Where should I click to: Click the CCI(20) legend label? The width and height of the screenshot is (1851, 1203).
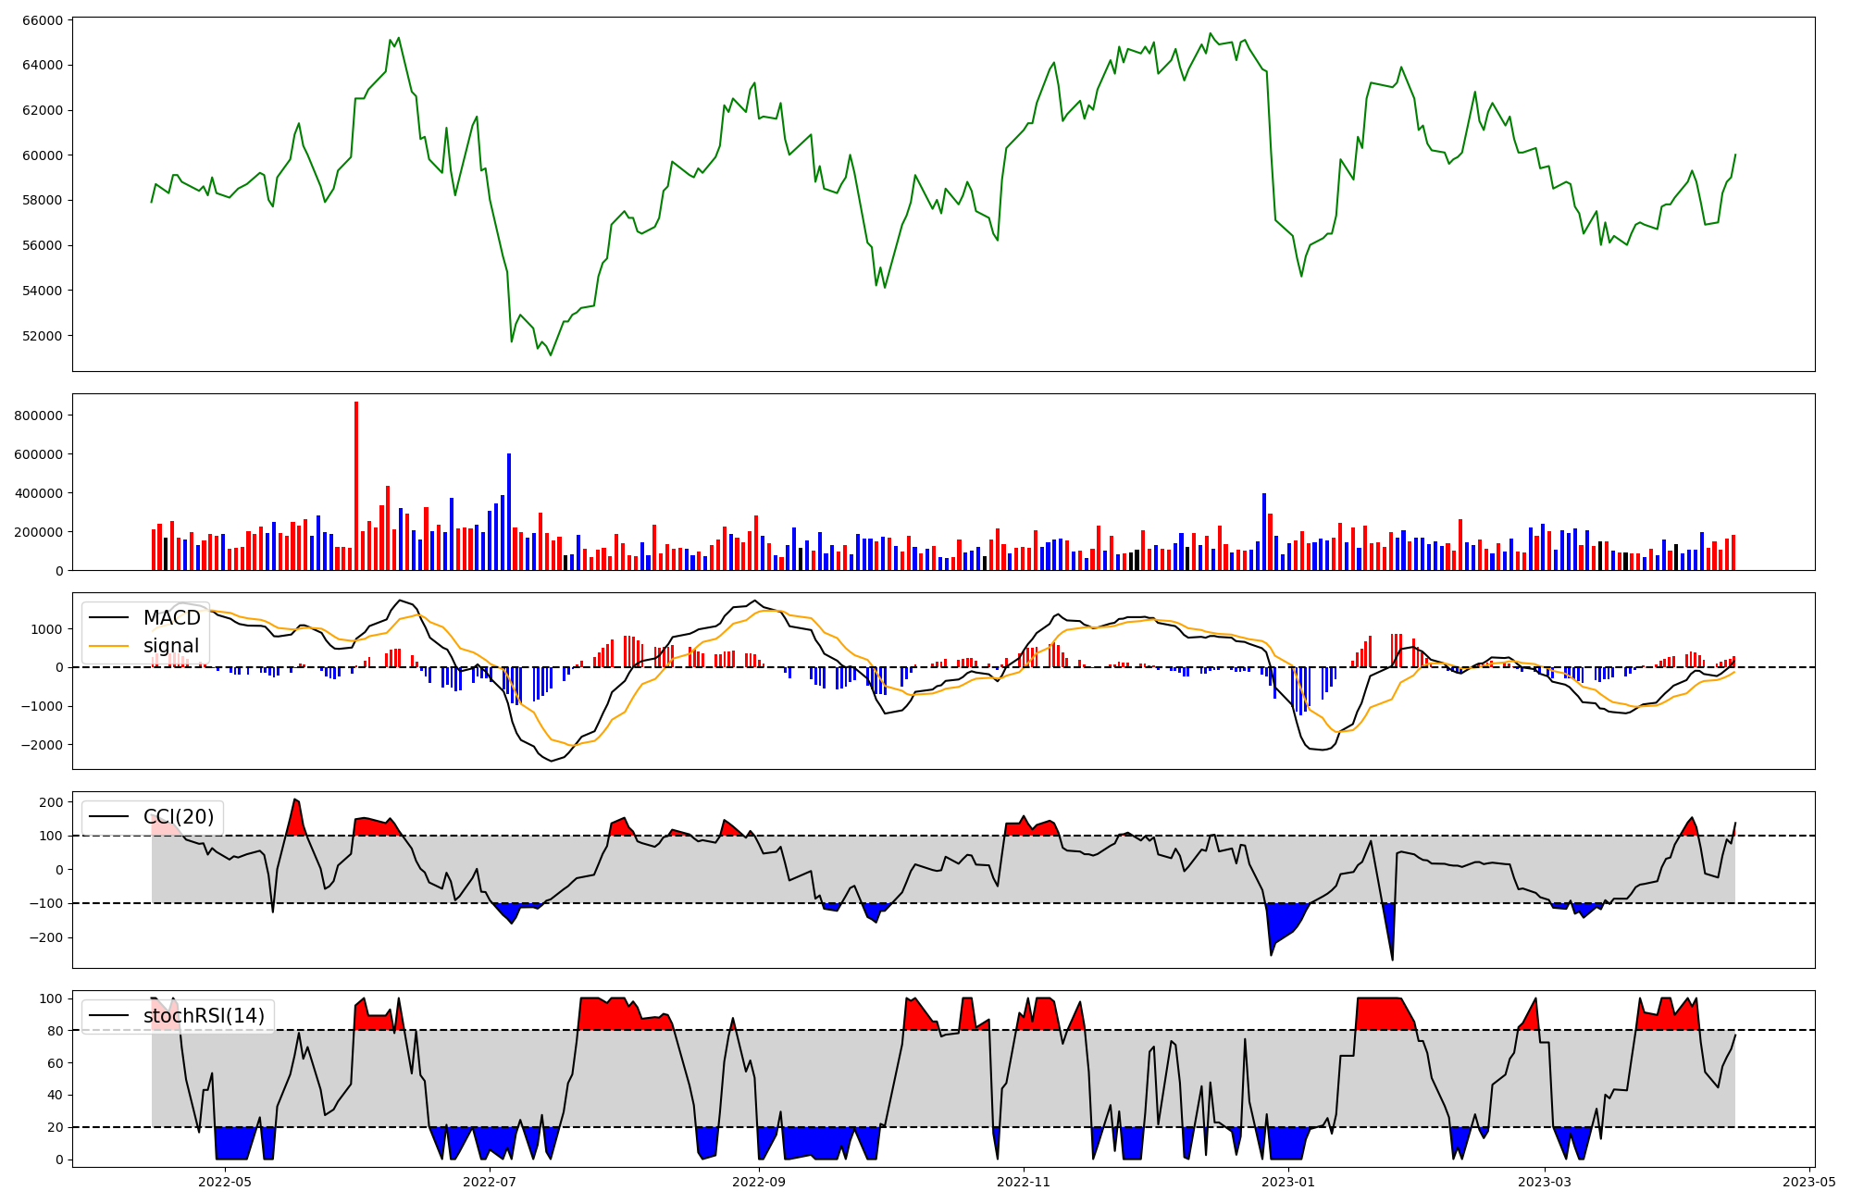pyautogui.click(x=178, y=817)
